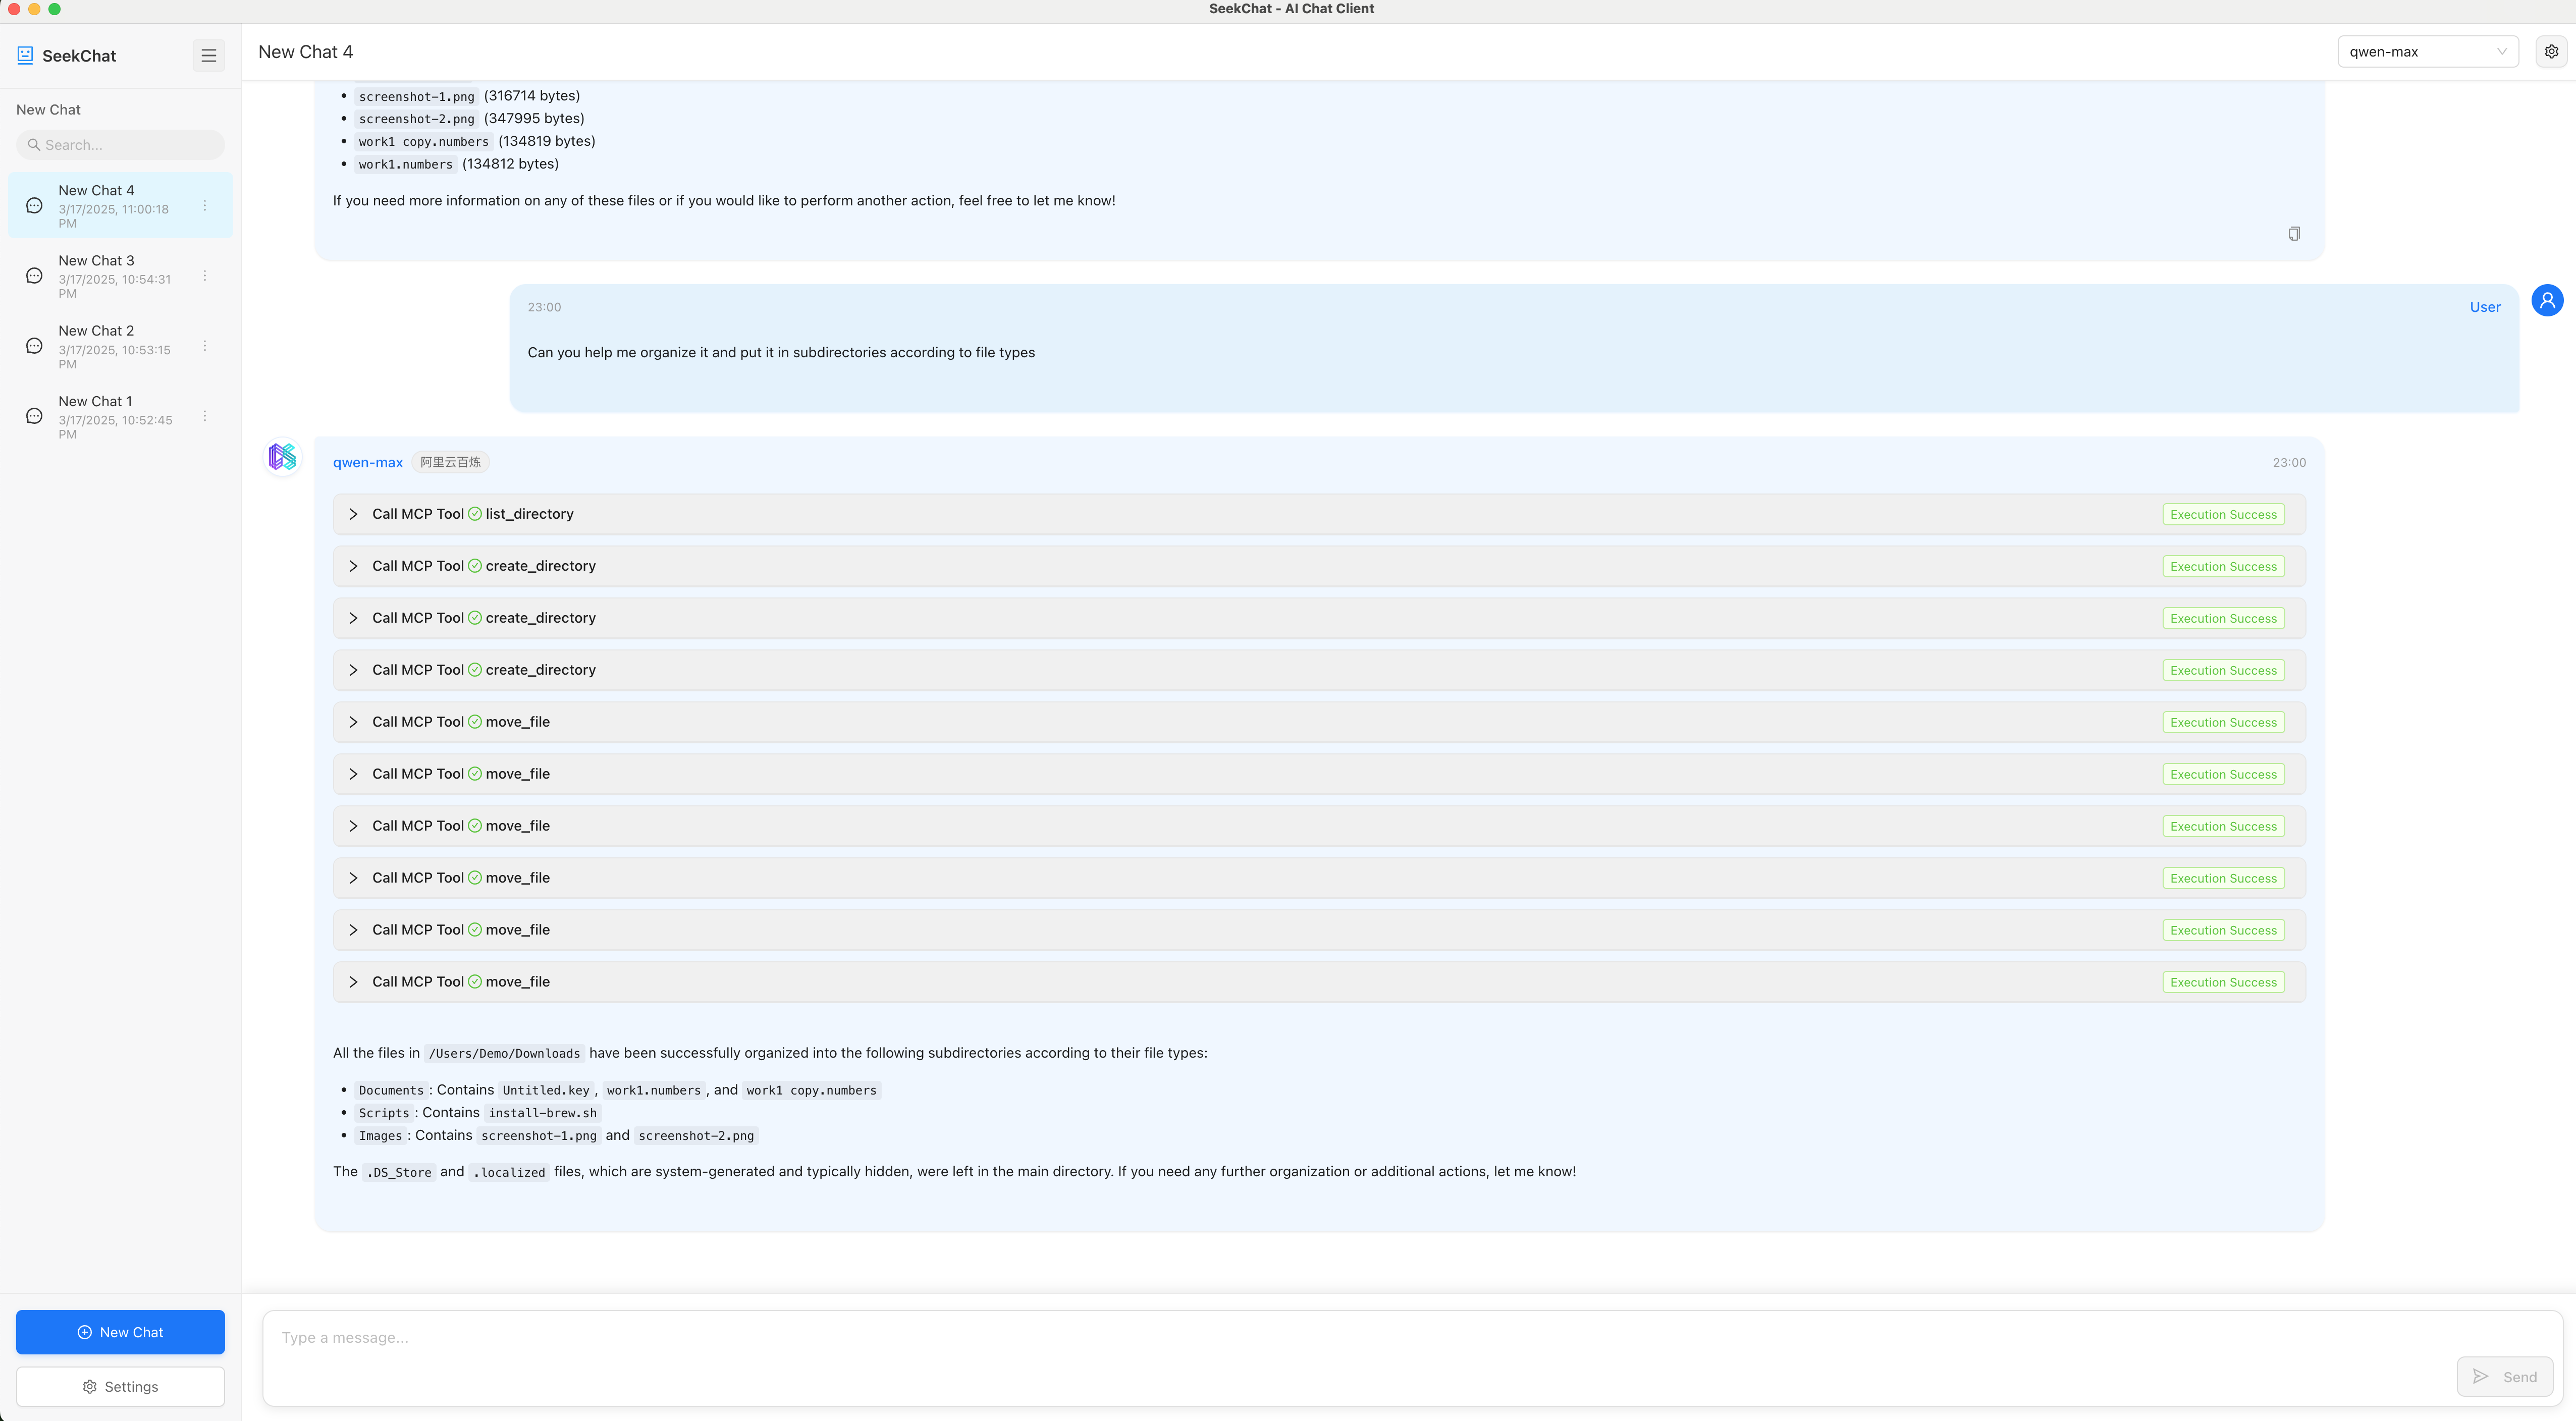This screenshot has width=2576, height=1421.
Task: Expand the list_directory tool call
Action: [x=353, y=514]
